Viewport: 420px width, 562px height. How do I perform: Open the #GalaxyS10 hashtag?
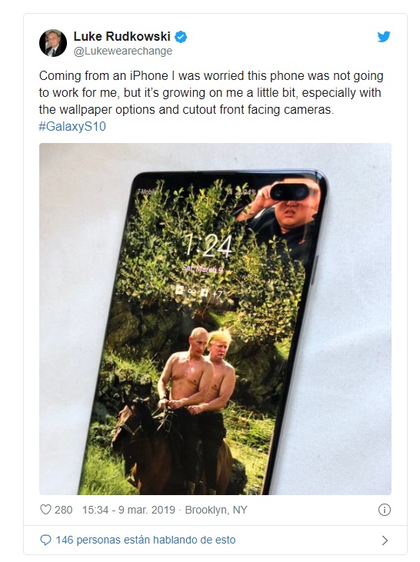click(72, 127)
